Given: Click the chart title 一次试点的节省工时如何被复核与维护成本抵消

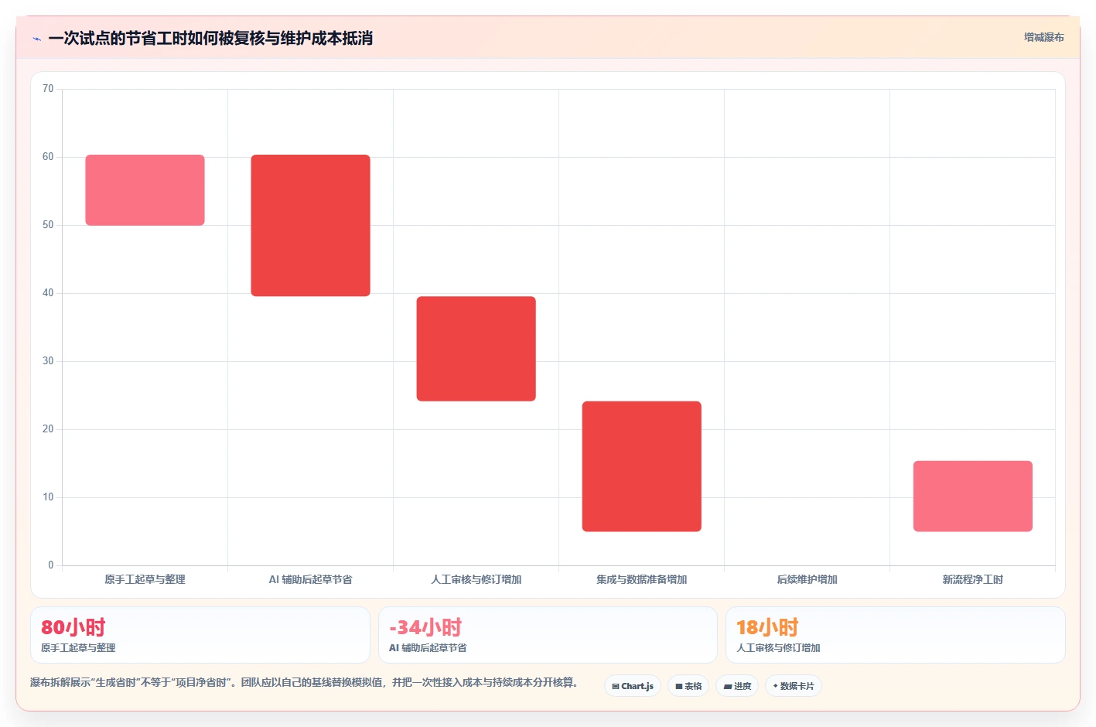Looking at the screenshot, I should [x=210, y=38].
